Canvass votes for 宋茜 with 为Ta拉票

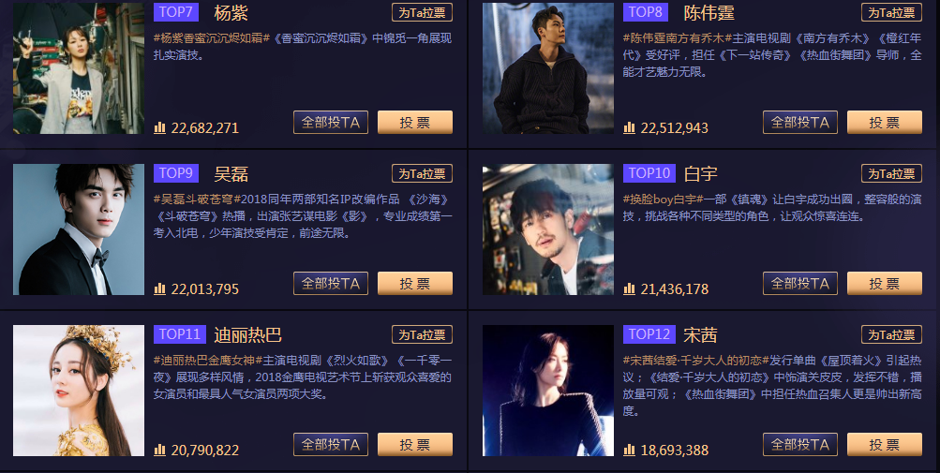(891, 334)
